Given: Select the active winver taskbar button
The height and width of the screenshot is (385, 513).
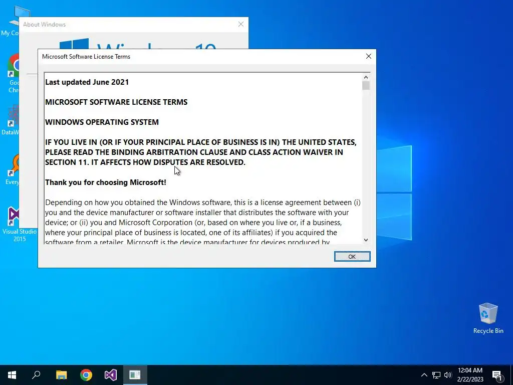Looking at the screenshot, I should (x=135, y=375).
